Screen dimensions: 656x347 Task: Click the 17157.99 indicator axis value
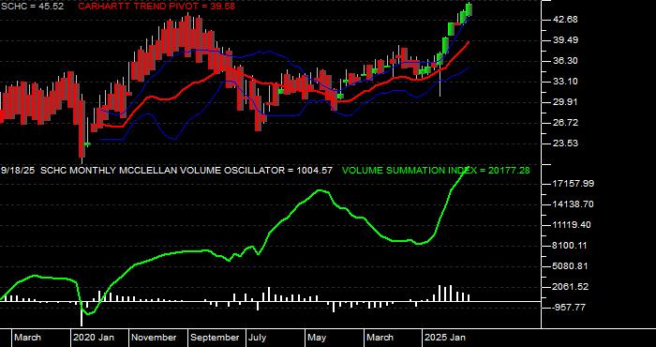pyautogui.click(x=574, y=184)
